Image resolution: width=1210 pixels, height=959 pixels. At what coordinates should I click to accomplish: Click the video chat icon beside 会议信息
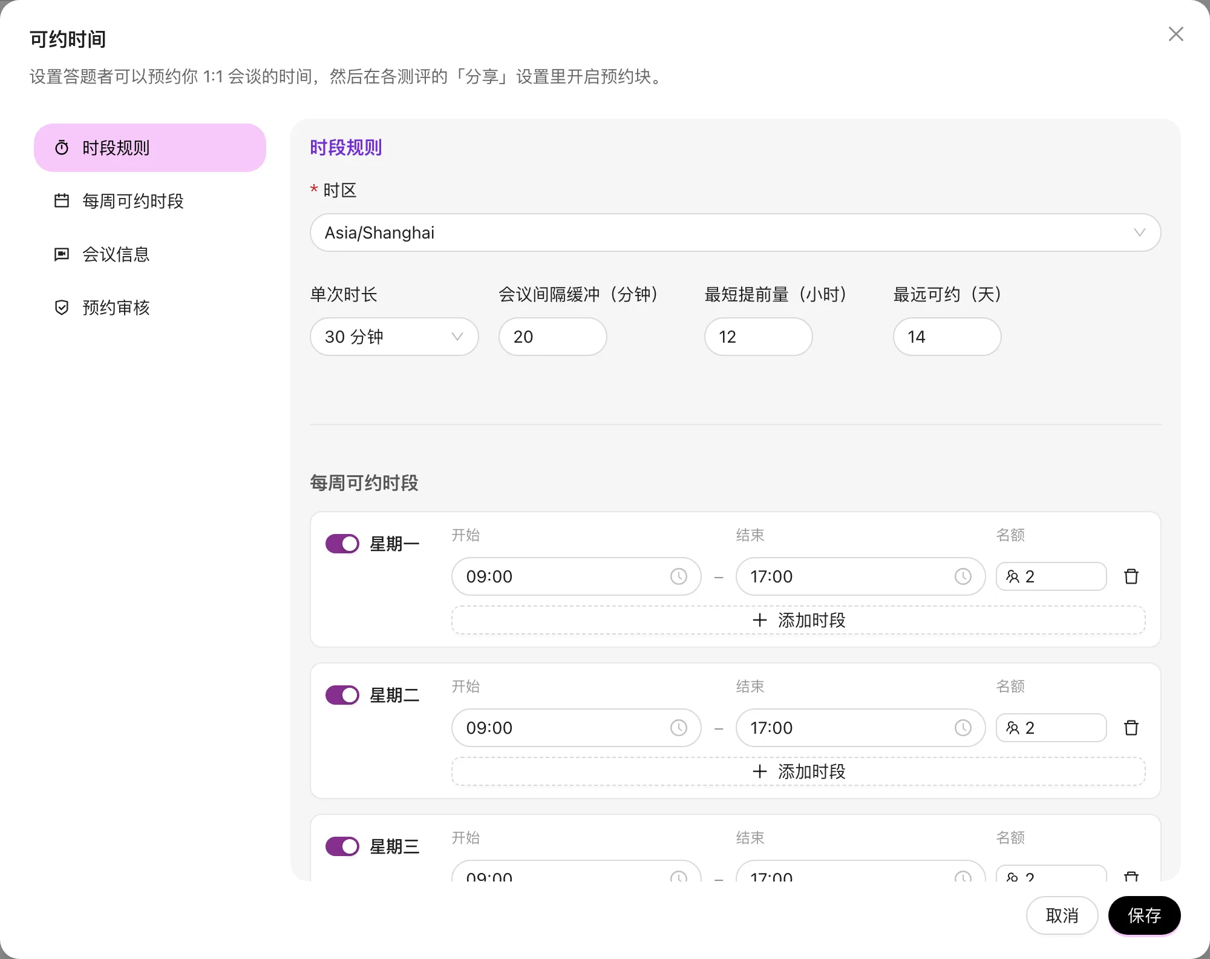click(x=62, y=254)
